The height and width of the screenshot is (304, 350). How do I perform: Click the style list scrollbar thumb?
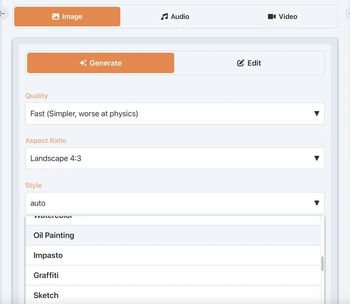tap(323, 264)
